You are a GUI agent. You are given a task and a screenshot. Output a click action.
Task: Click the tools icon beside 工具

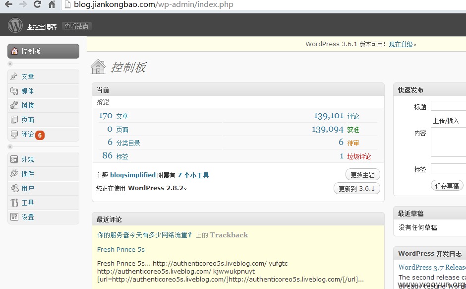coord(14,203)
